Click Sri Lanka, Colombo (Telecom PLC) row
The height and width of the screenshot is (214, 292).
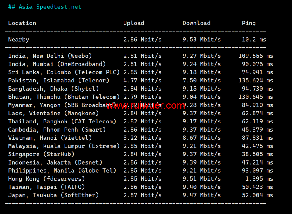pos(64,72)
